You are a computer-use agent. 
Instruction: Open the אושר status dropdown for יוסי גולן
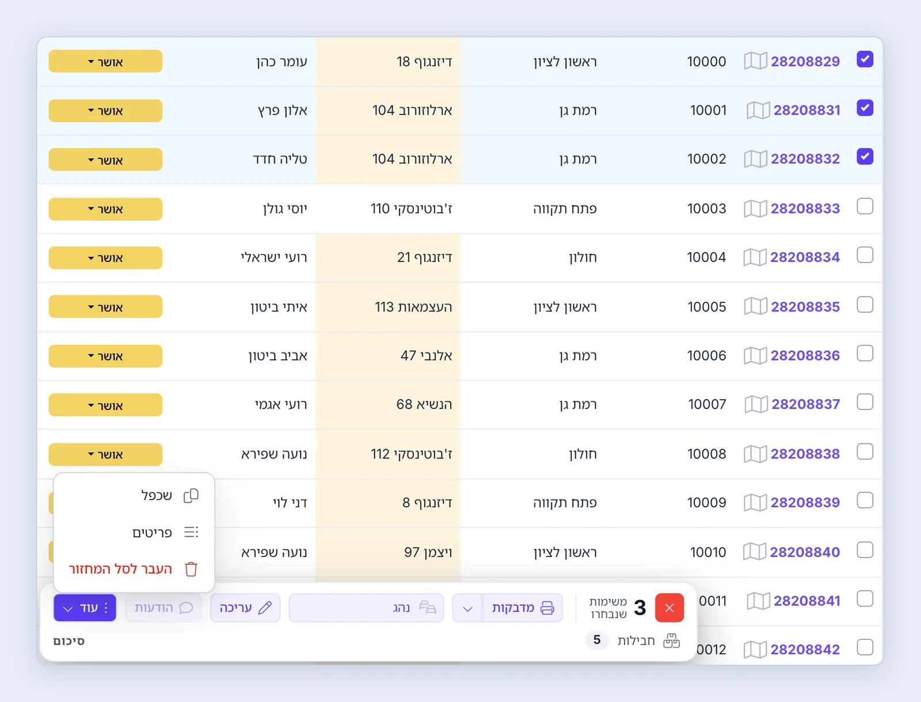(x=105, y=209)
